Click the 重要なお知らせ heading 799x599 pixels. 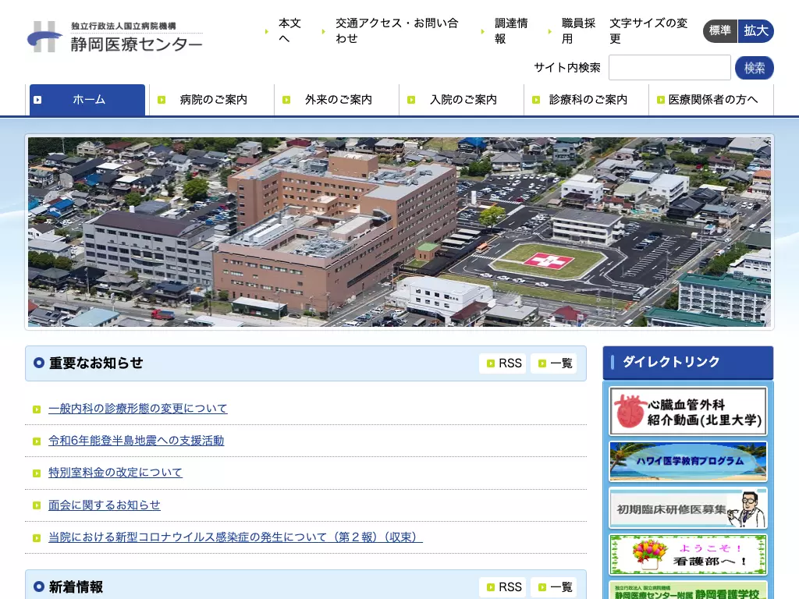(x=96, y=363)
